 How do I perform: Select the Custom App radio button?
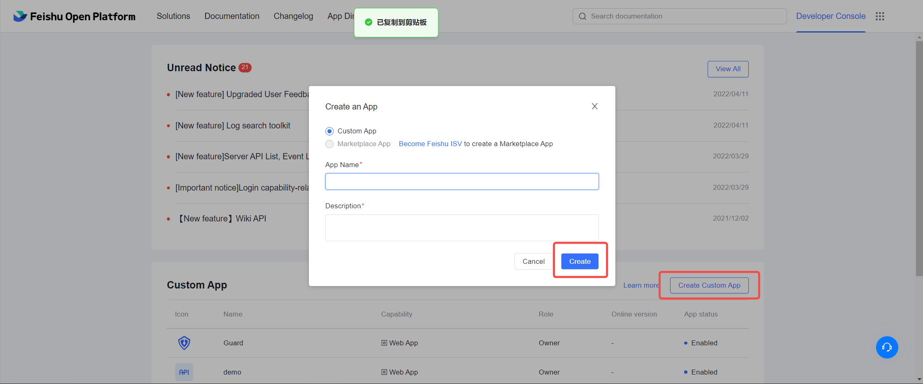coord(329,131)
